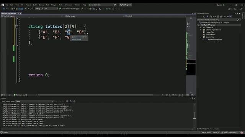
Task: Open the MyFirstProgram project scope dropdown
Action: click(x=32, y=16)
